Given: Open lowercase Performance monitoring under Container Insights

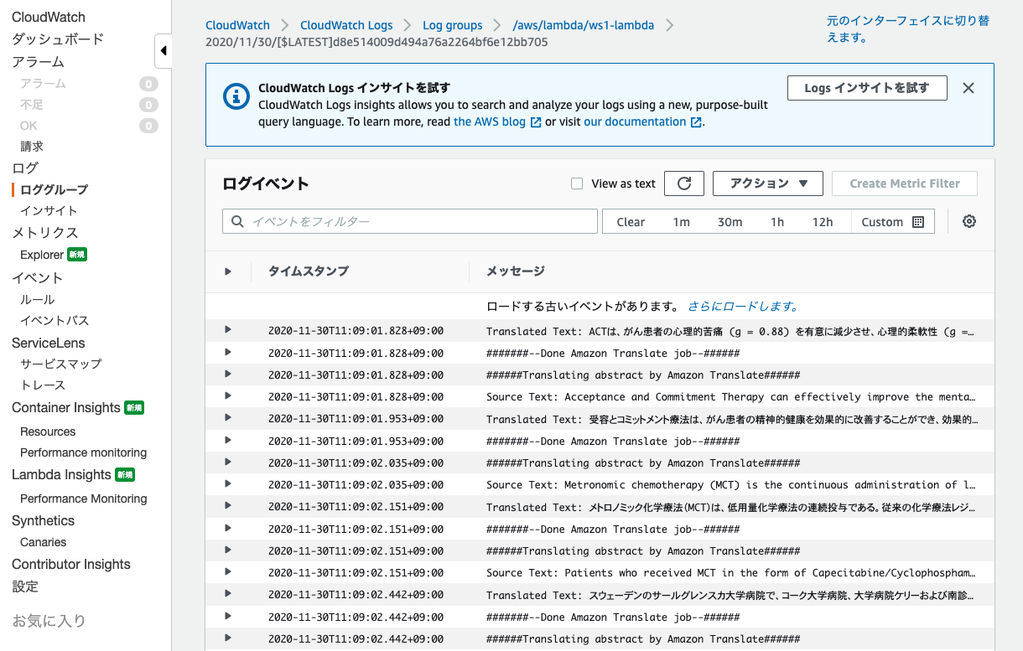Looking at the screenshot, I should 84,452.
